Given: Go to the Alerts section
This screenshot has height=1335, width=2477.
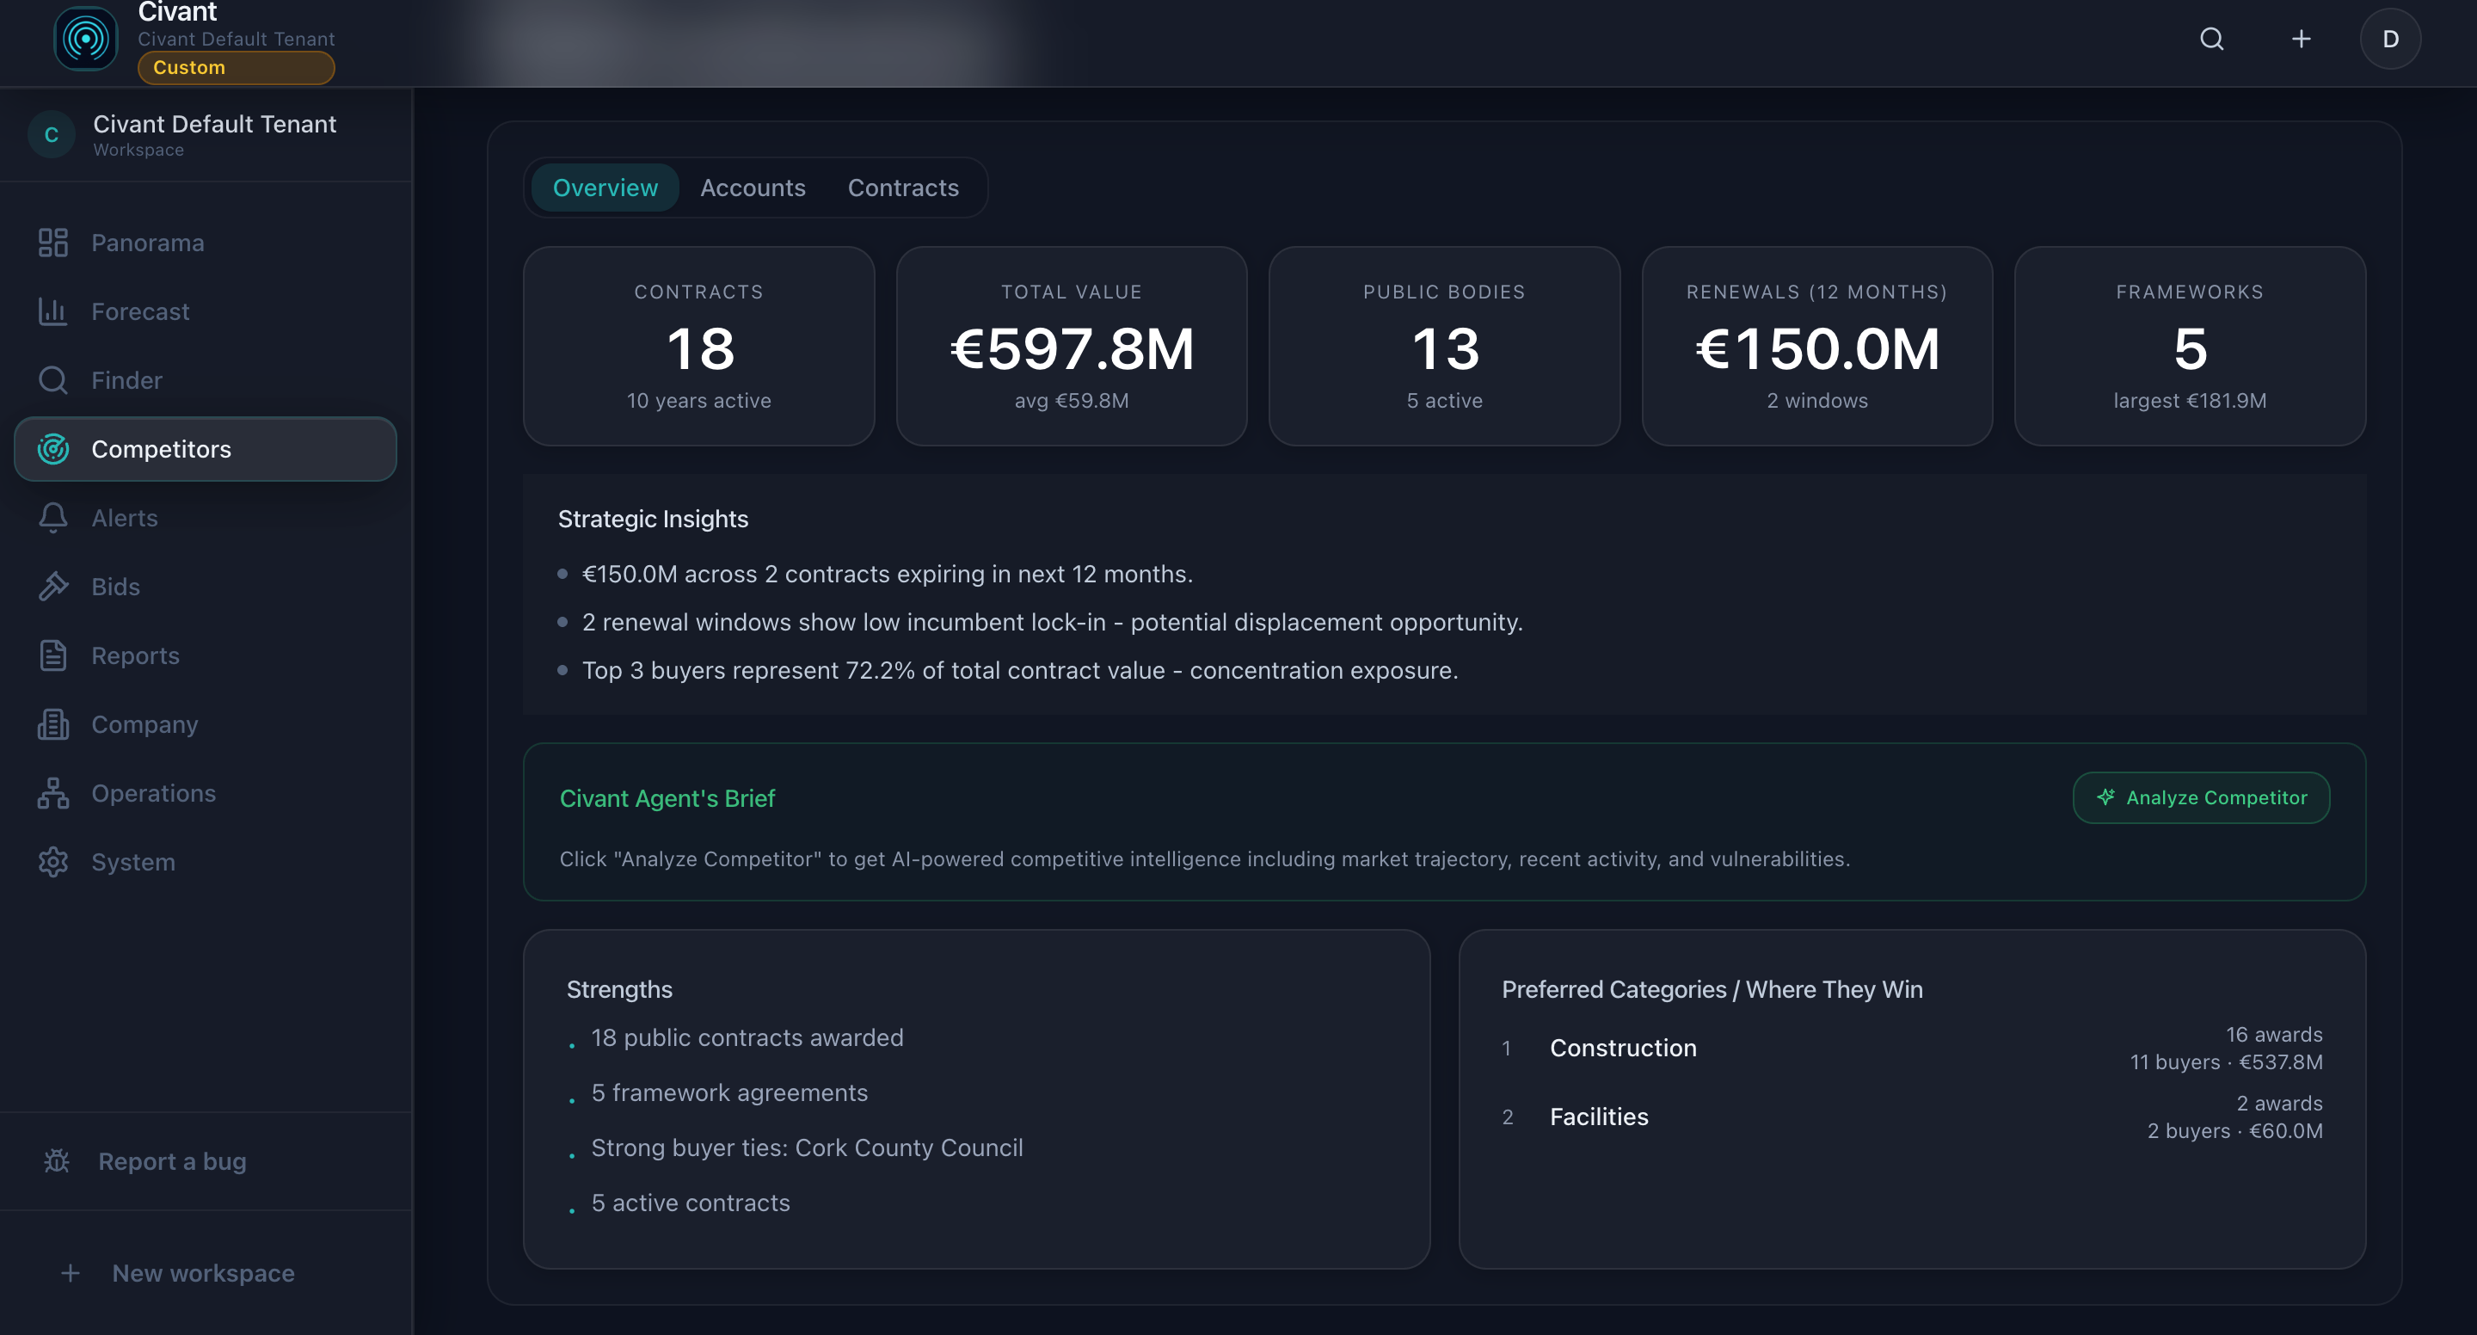Looking at the screenshot, I should [x=125, y=518].
